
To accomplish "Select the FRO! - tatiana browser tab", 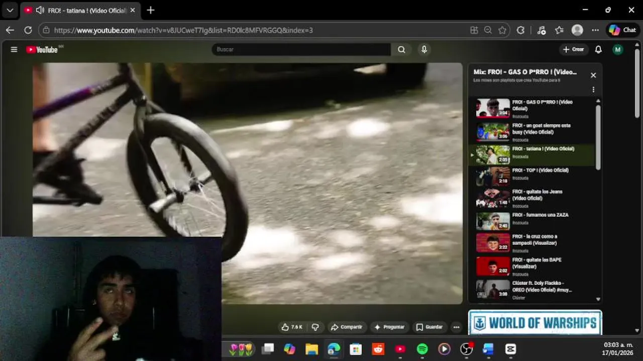I will [79, 11].
